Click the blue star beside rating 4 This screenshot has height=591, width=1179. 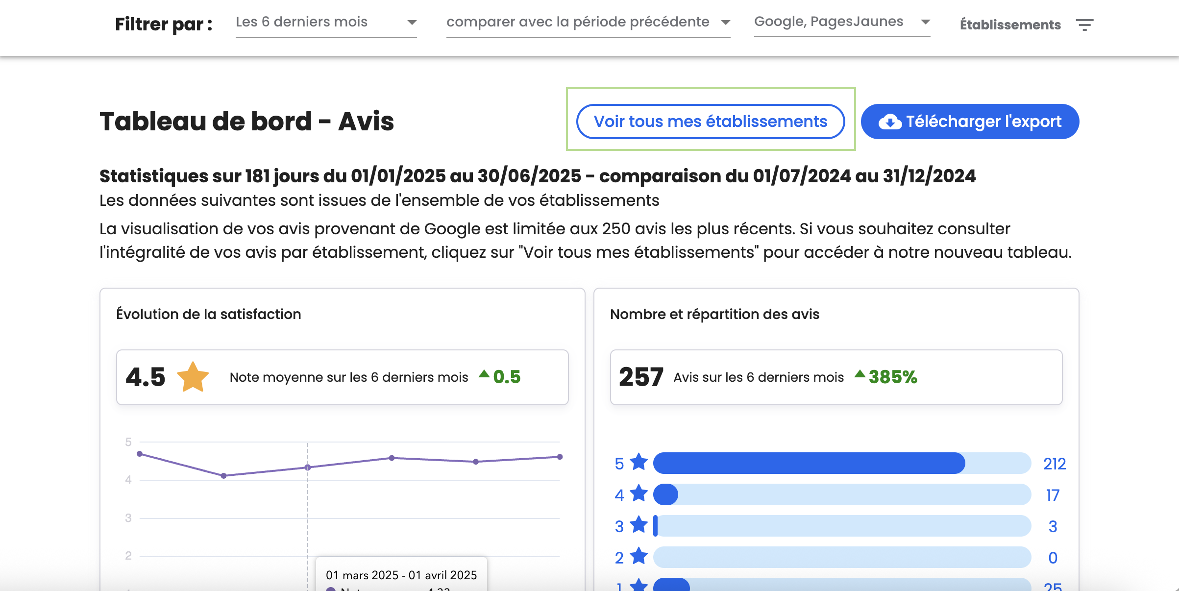(639, 493)
